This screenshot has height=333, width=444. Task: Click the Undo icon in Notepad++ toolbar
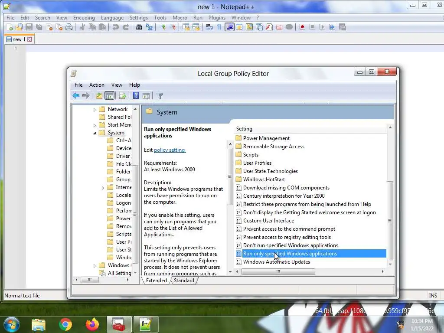click(x=115, y=27)
